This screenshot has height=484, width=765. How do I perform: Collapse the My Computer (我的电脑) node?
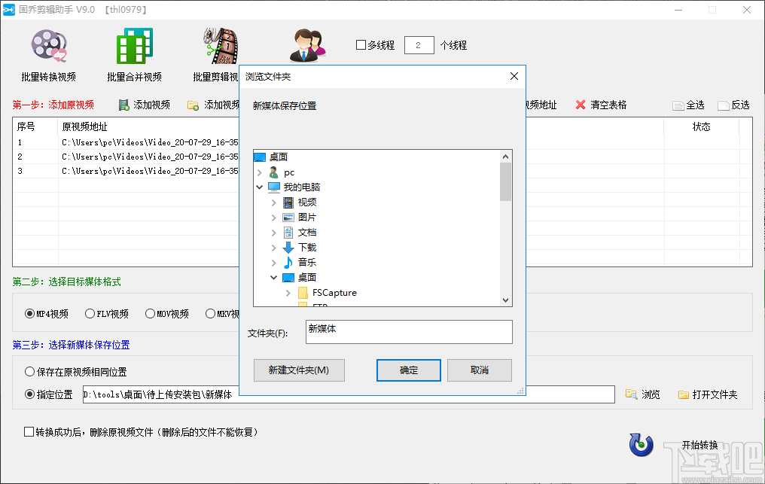(x=260, y=187)
